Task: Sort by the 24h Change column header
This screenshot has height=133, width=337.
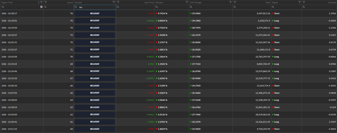Action: pos(196,2)
